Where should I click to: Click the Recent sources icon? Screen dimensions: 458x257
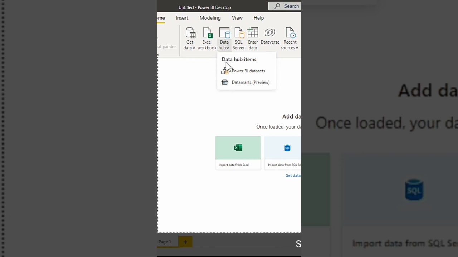(290, 33)
